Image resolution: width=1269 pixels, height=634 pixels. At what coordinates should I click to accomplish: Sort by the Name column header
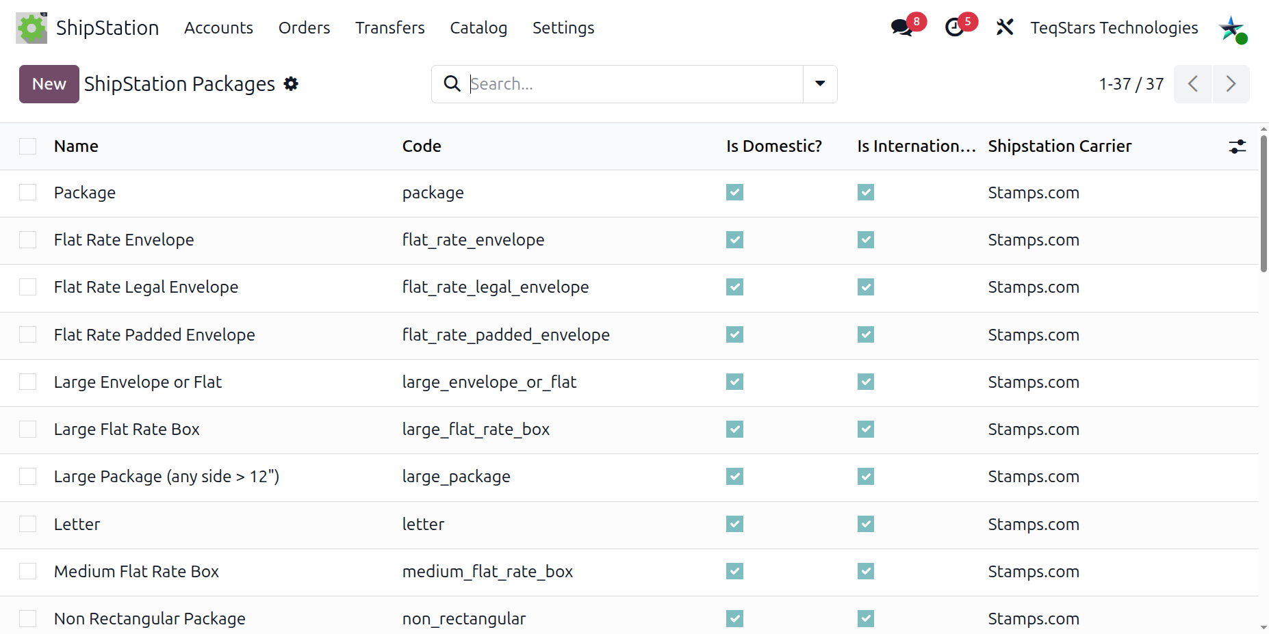click(76, 146)
